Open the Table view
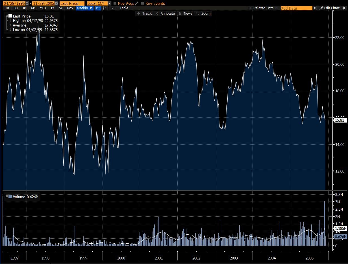The height and width of the screenshot is (264, 348). tap(124, 8)
